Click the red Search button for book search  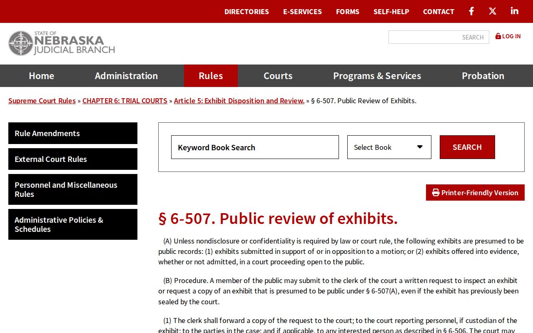(x=467, y=147)
